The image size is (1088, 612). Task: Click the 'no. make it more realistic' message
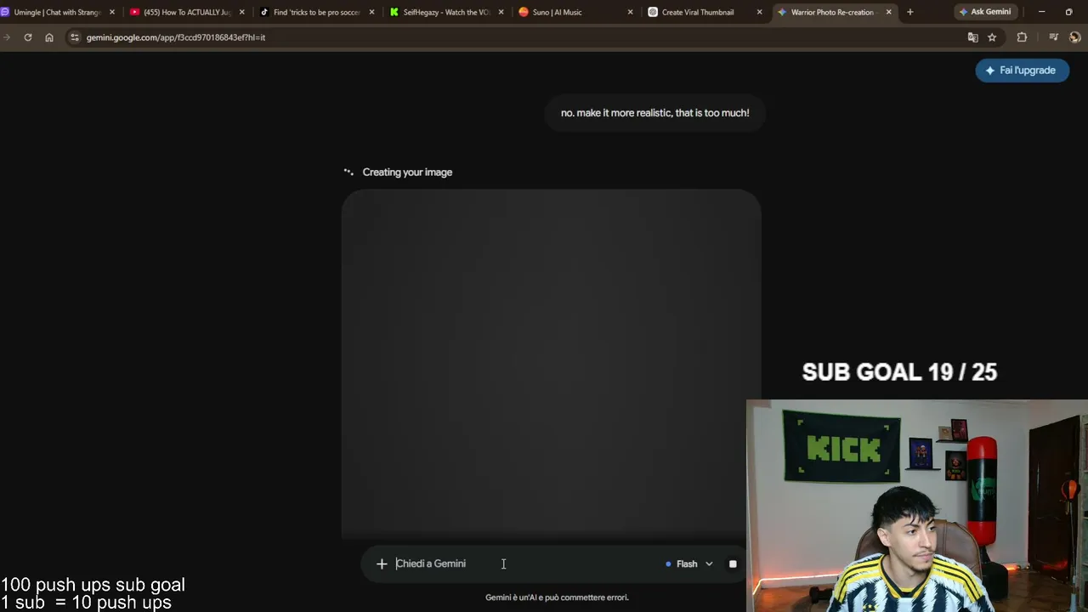(x=654, y=113)
